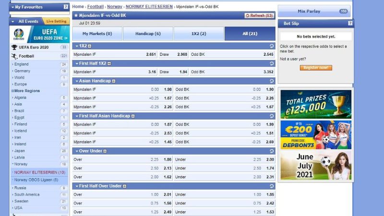Open Germany in the sidebar
The image size is (384, 216).
point(22,71)
